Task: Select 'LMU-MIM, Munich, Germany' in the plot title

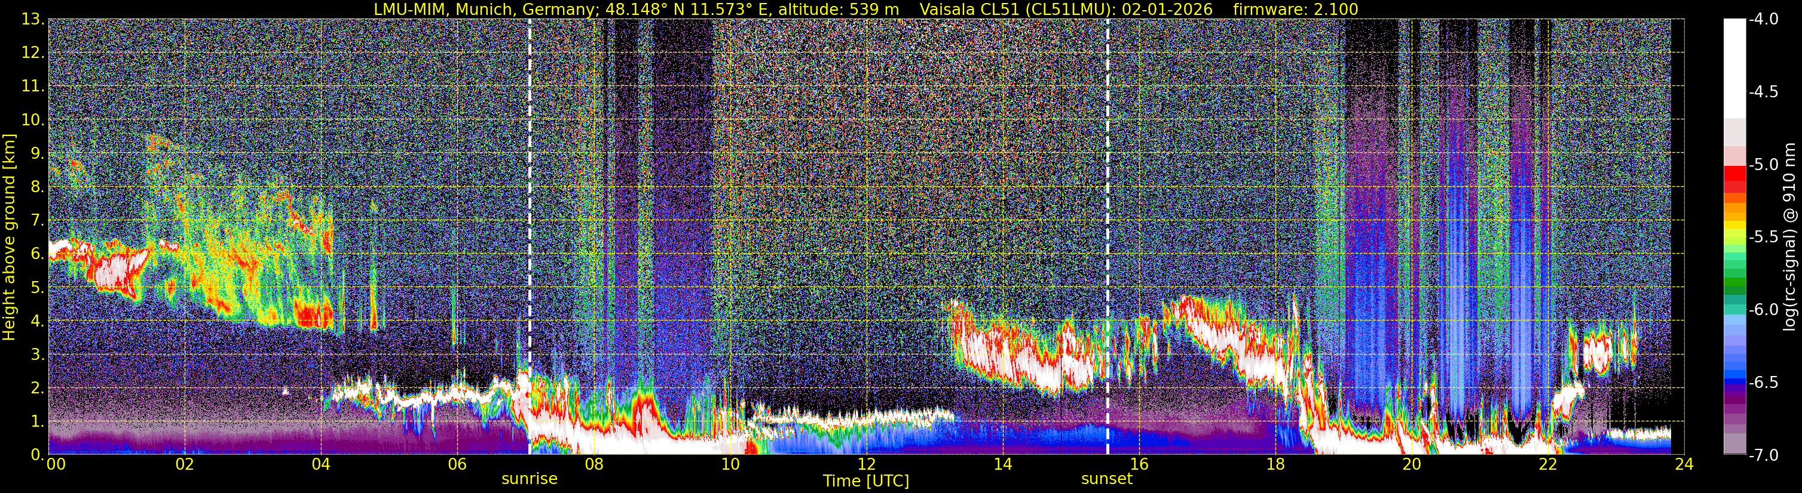Action: [x=483, y=9]
